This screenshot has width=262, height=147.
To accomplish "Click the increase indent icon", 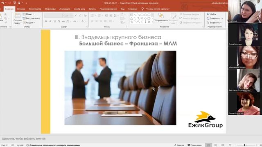I will (x=111, y=16).
